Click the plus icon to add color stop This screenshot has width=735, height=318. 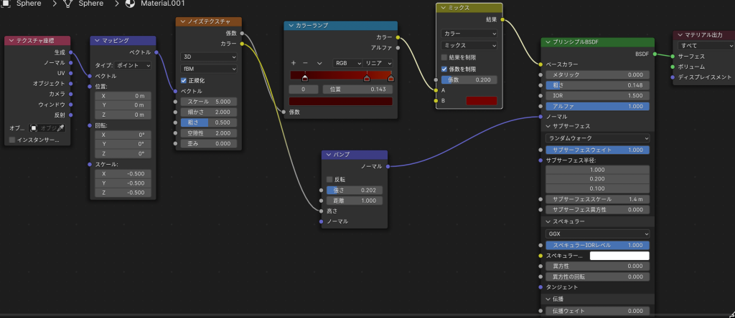[294, 63]
